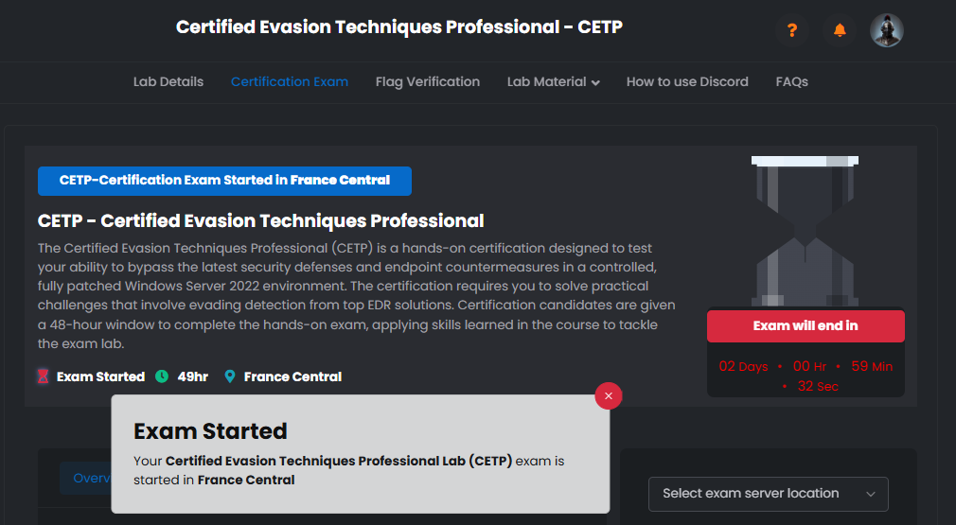Open the Flag Verification tab
The image size is (956, 525).
[x=428, y=82]
